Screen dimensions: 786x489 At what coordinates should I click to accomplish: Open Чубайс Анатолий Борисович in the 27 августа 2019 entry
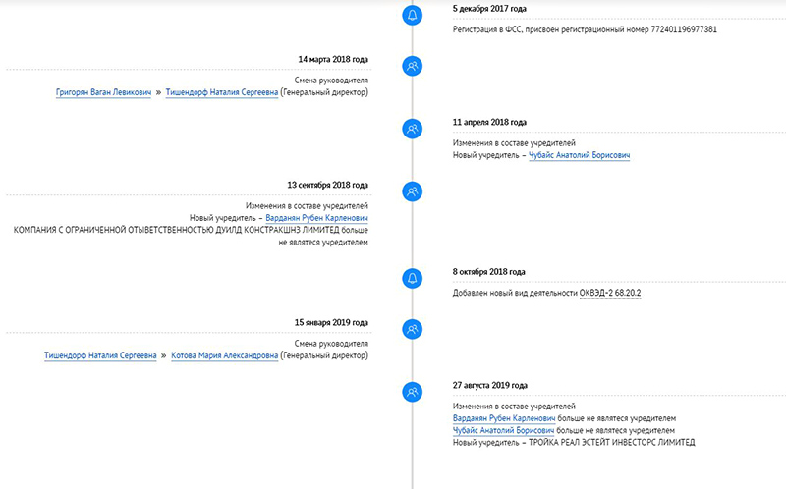click(503, 430)
